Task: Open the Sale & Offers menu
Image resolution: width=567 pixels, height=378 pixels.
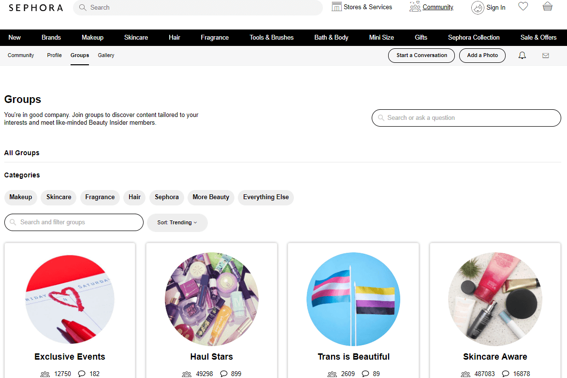Action: tap(538, 37)
